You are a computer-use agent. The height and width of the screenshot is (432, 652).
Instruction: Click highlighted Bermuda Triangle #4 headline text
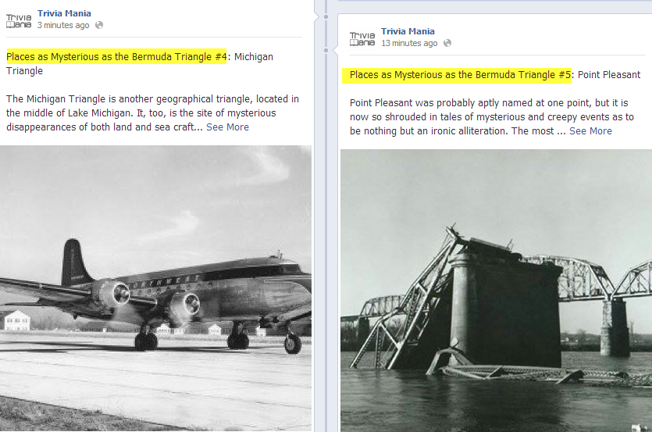click(x=116, y=56)
